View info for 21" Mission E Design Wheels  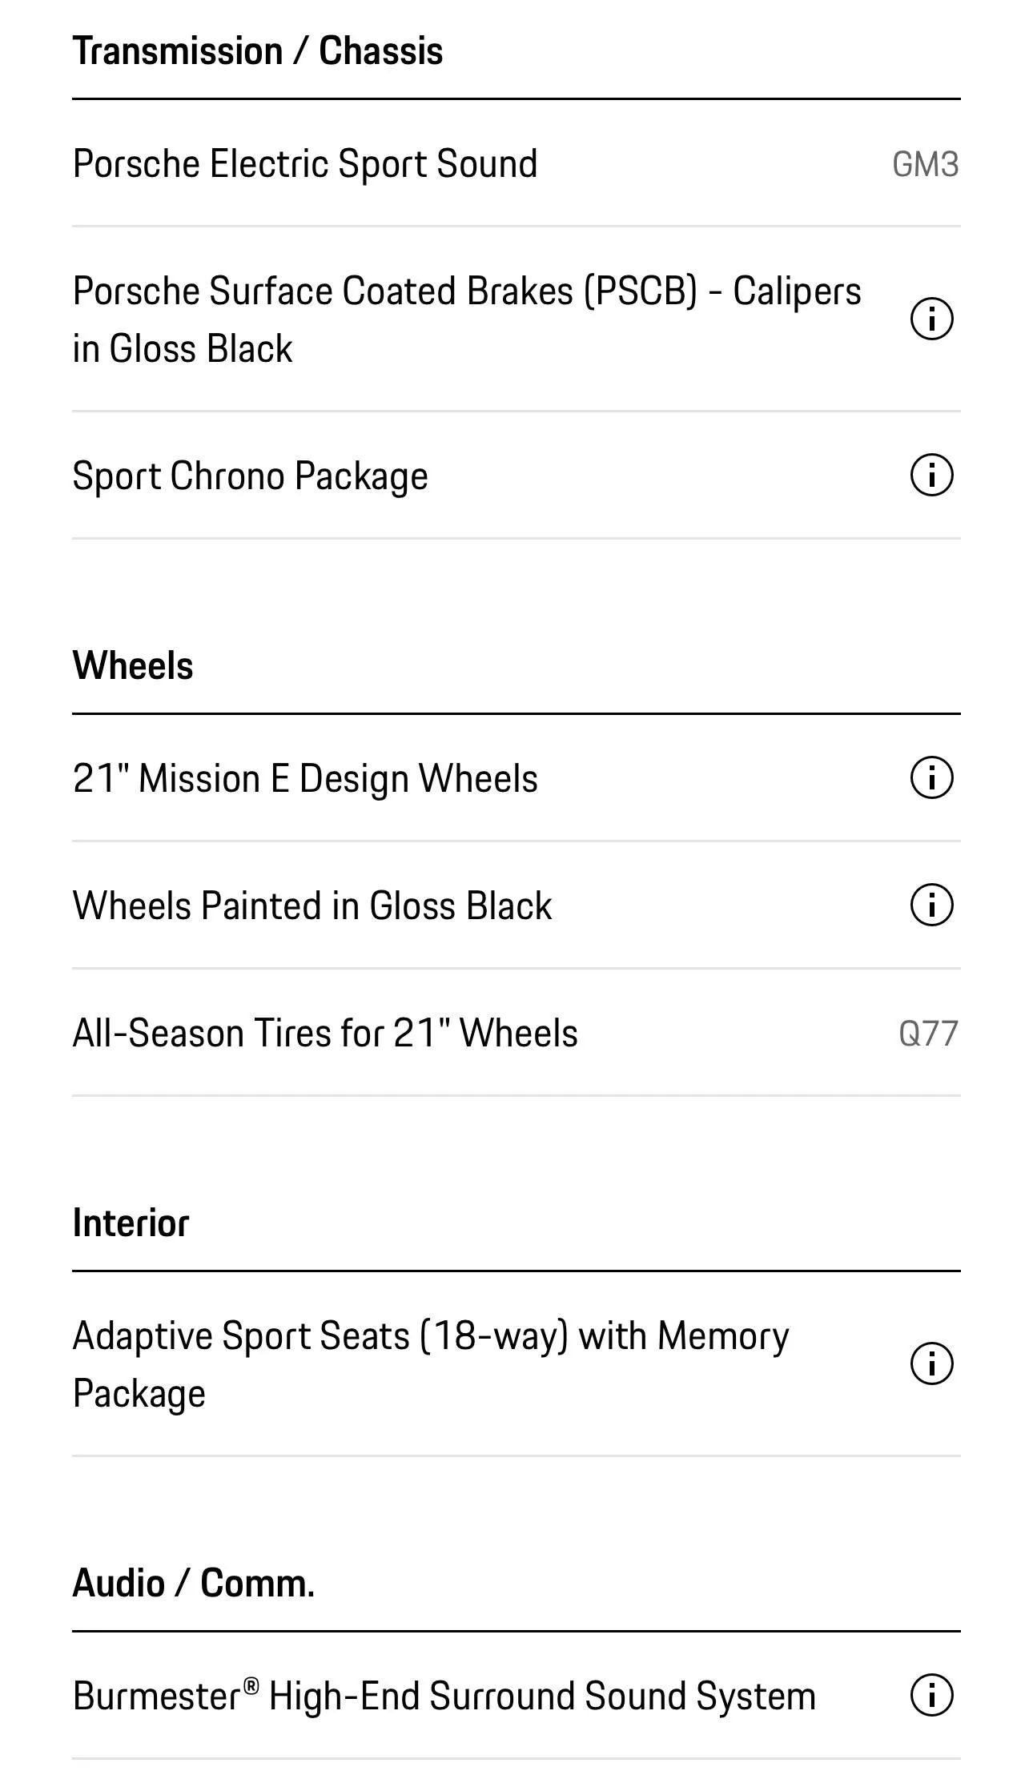click(x=932, y=777)
